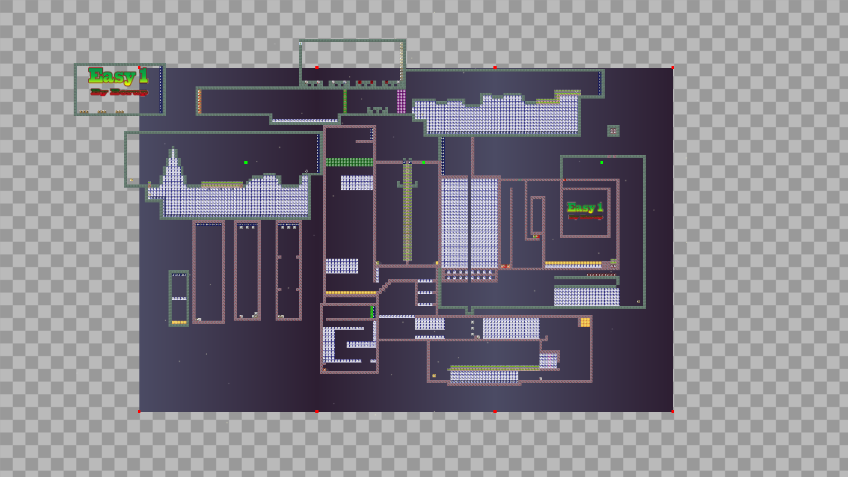Toggle the green marker square in the mountain room
The height and width of the screenshot is (477, 848).
pos(245,162)
